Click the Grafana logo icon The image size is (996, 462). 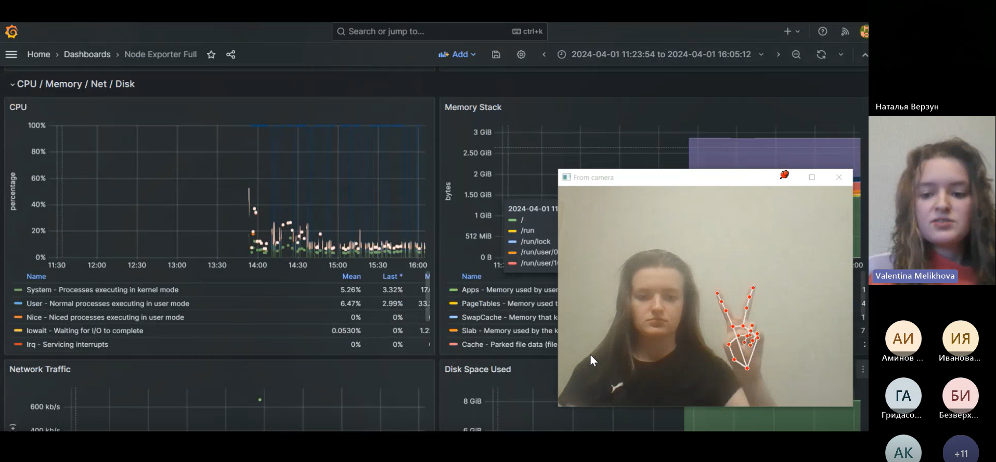coord(11,32)
